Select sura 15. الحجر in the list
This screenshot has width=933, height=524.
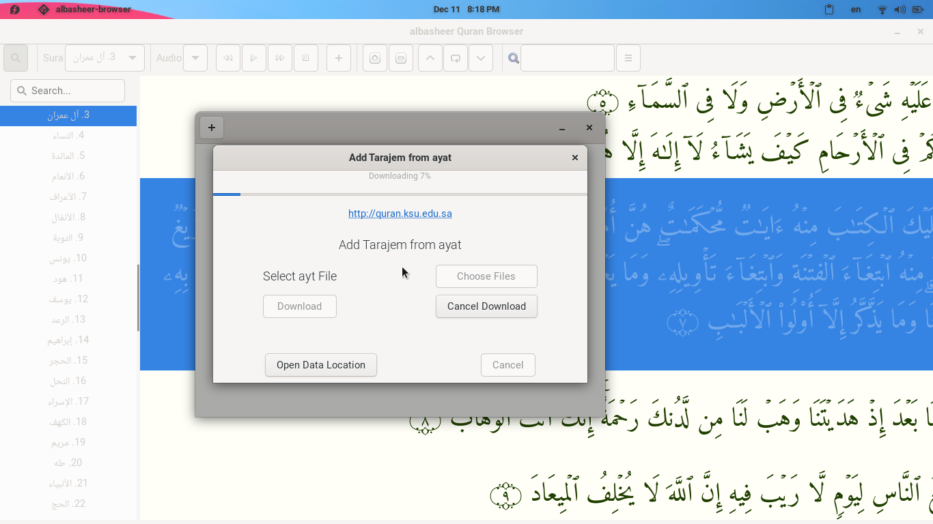pyautogui.click(x=68, y=361)
